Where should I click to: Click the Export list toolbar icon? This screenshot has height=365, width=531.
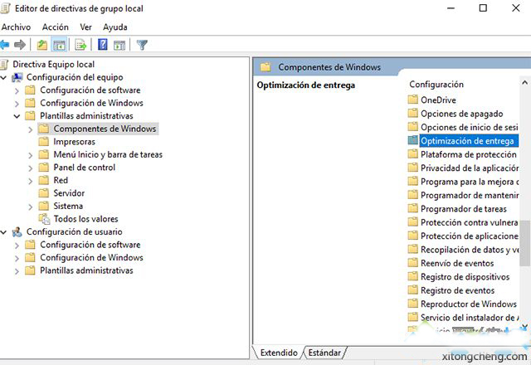(x=80, y=45)
